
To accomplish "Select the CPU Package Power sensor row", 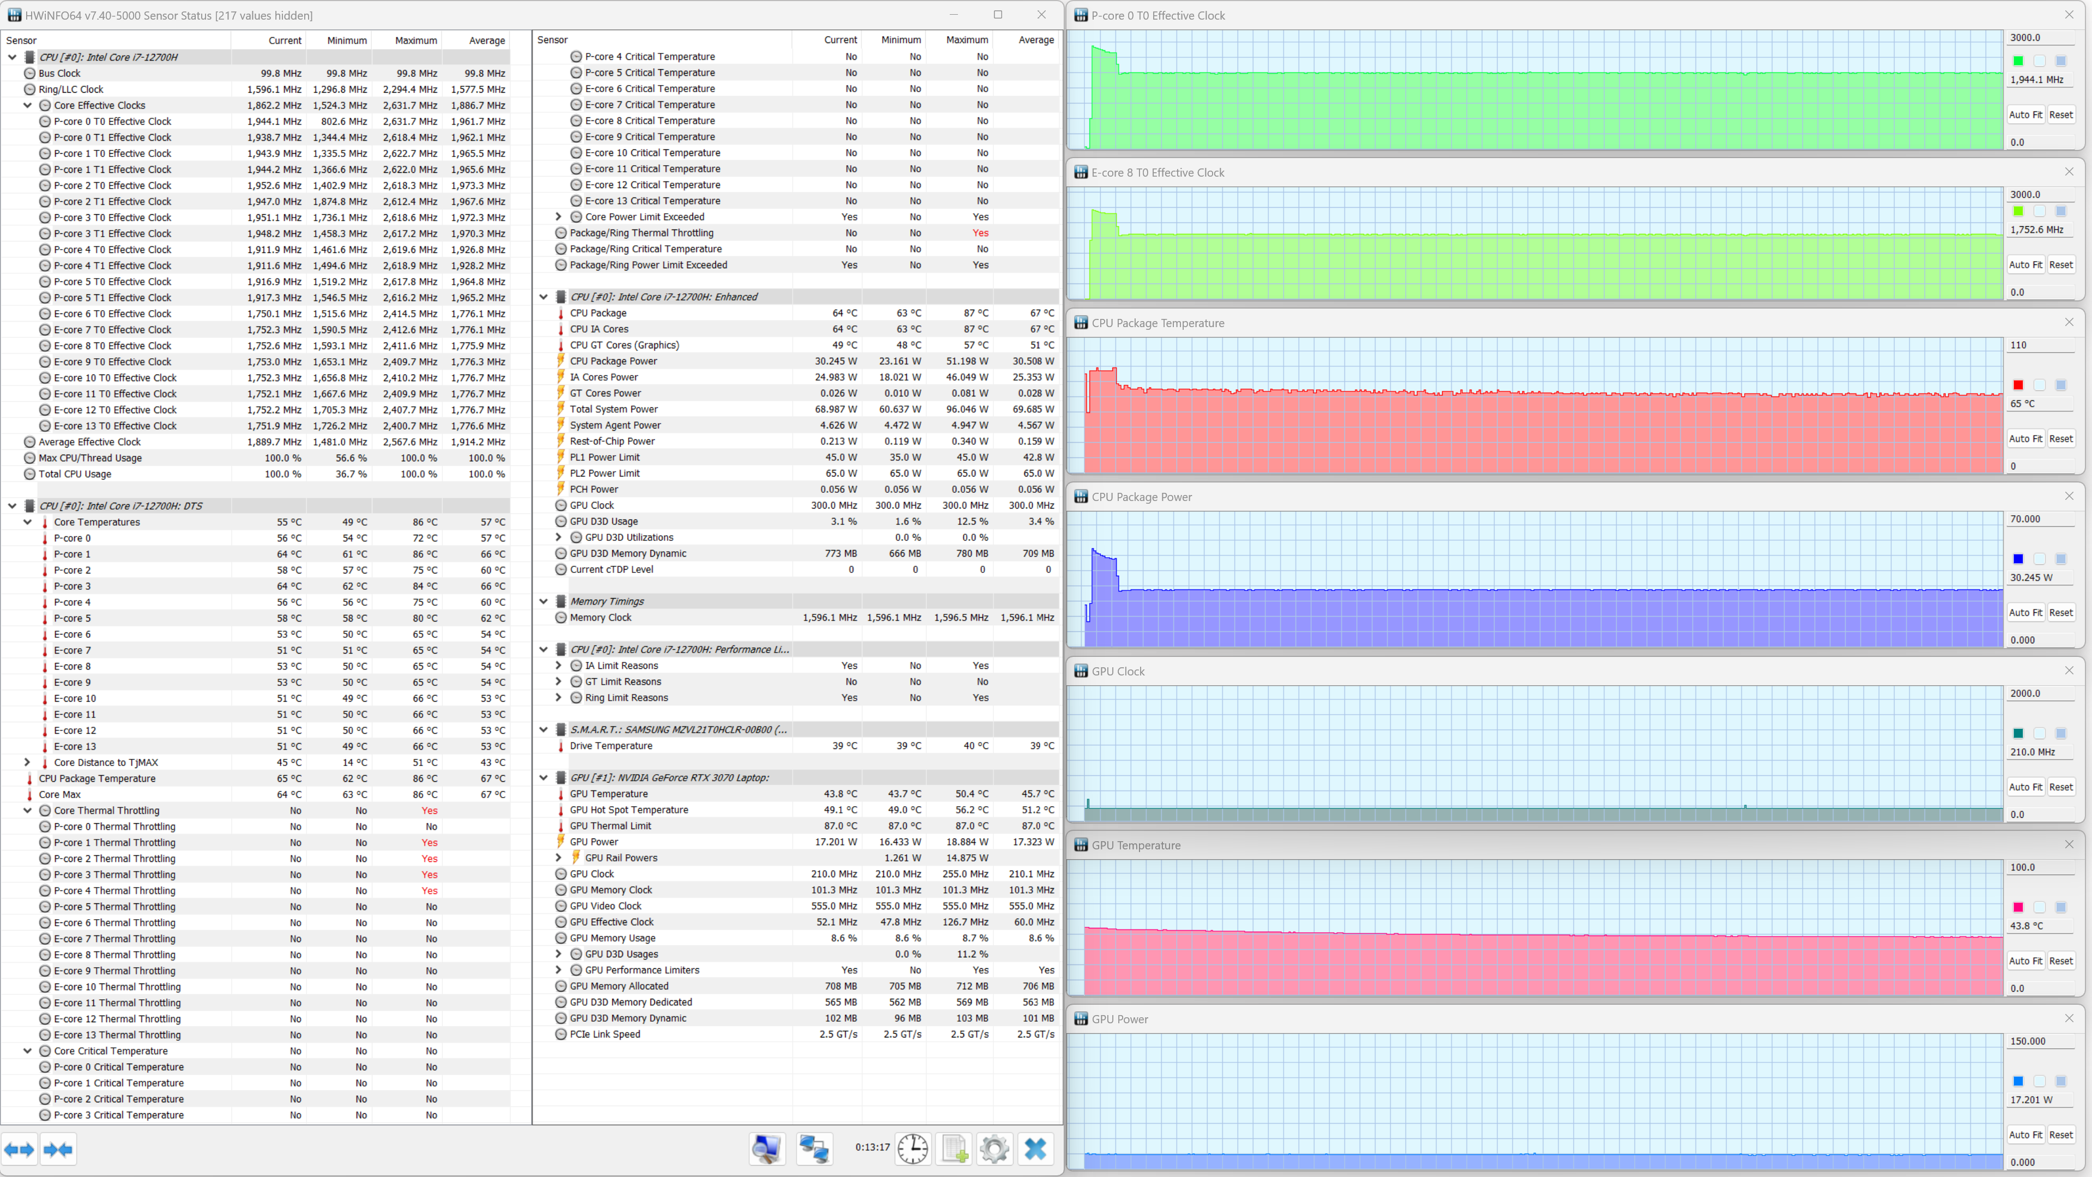I will (x=613, y=361).
